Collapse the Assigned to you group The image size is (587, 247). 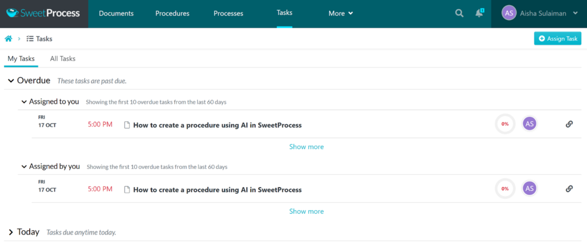[x=24, y=102]
